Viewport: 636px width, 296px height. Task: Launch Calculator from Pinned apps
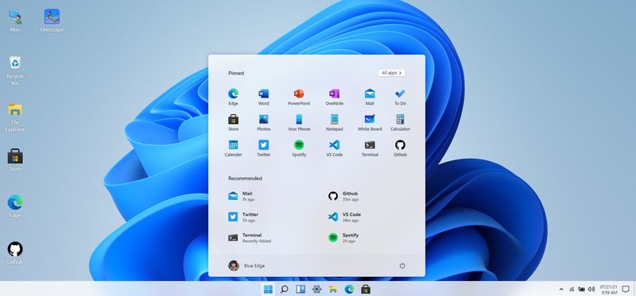(x=400, y=123)
